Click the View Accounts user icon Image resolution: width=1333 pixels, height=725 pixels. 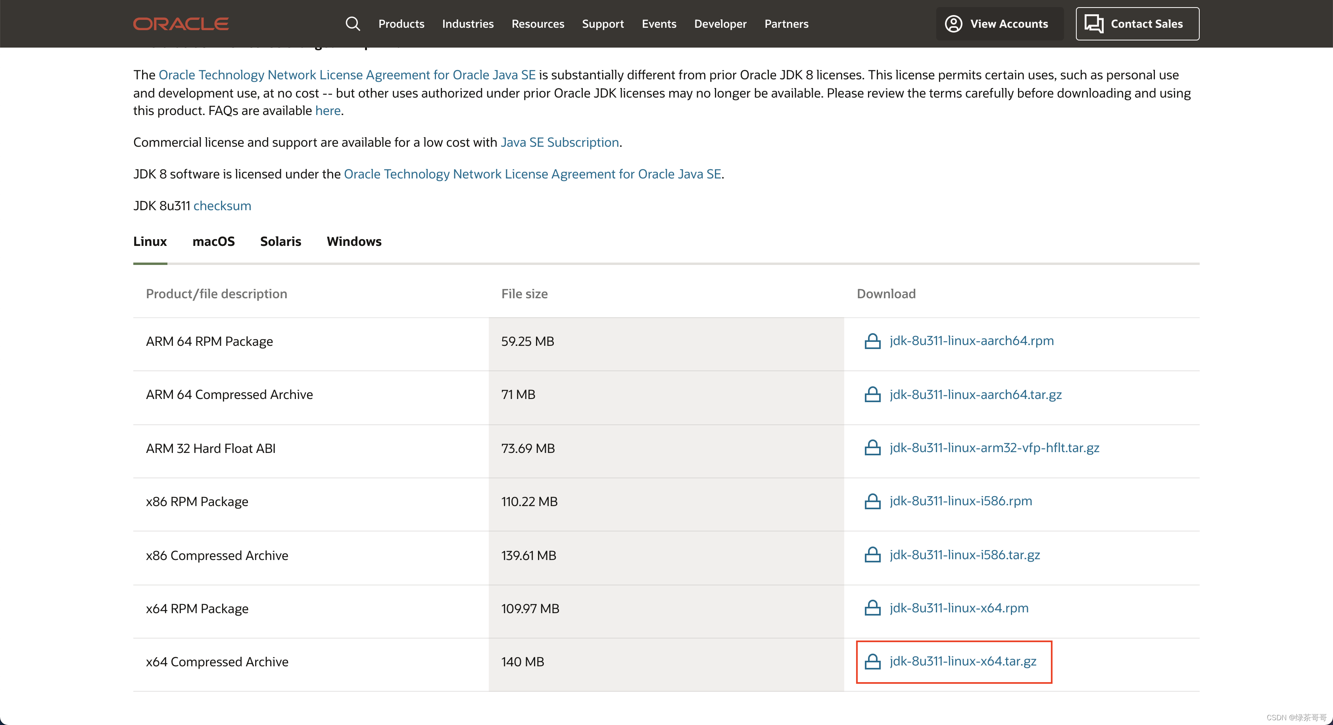pos(953,24)
